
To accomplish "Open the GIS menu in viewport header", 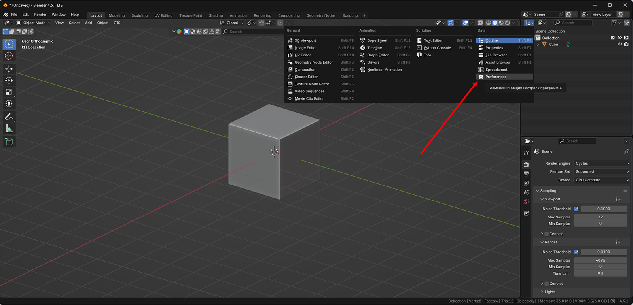I will 117,23.
